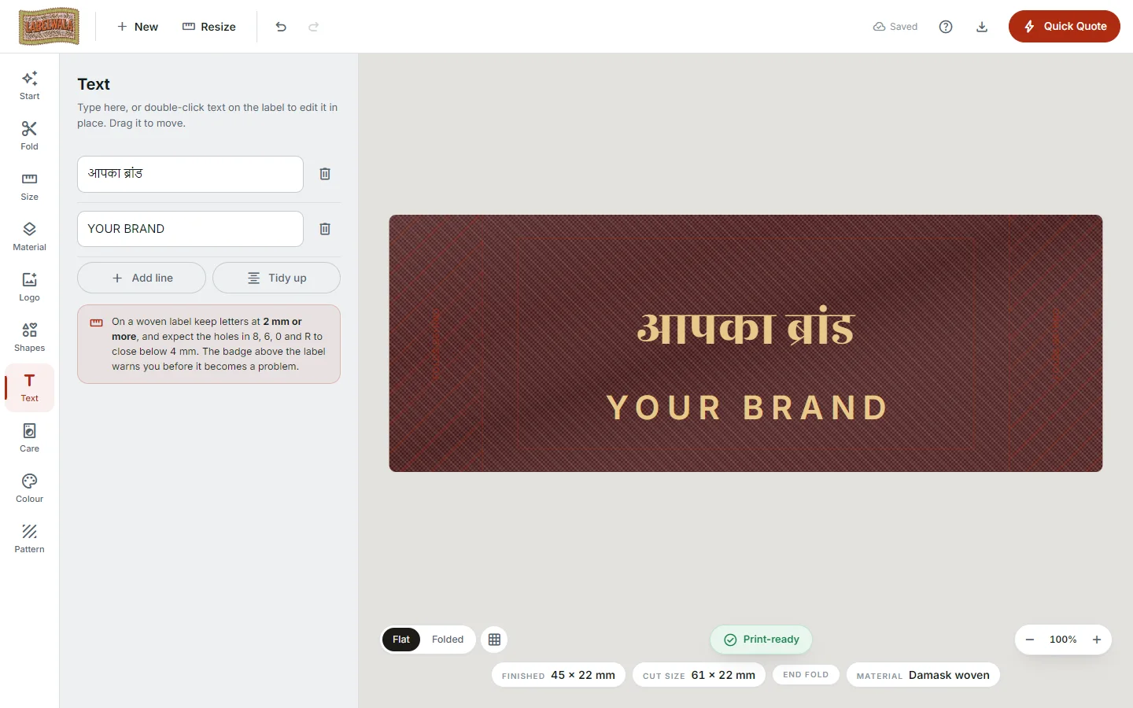Click the Material Damask woven chip
The width and height of the screenshot is (1133, 708).
click(x=923, y=675)
